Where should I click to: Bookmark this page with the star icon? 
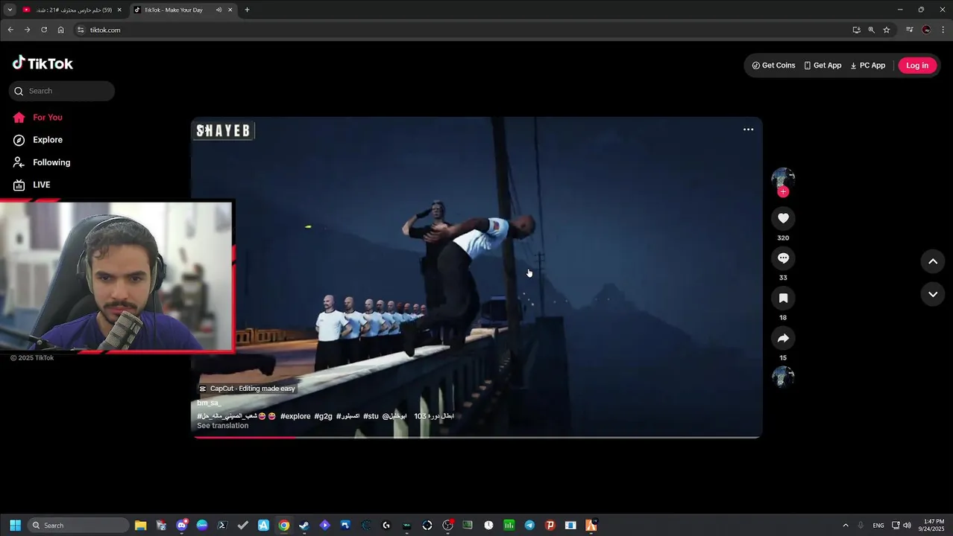(887, 30)
